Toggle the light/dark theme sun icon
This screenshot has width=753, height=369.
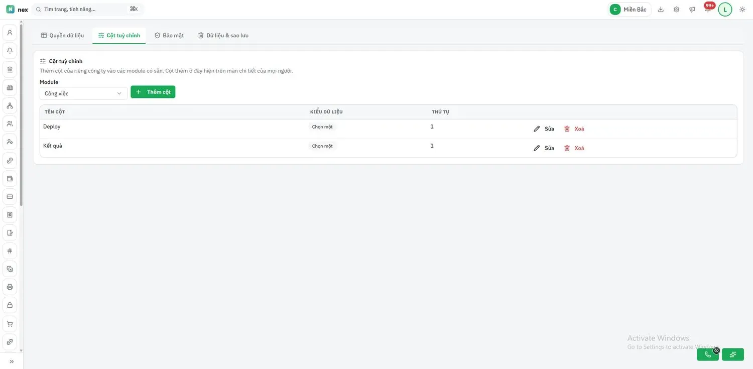[742, 10]
